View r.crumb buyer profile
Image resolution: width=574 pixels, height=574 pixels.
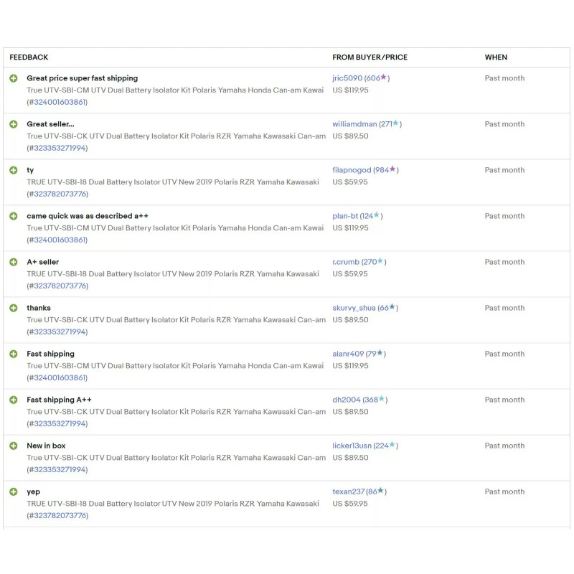(x=346, y=262)
